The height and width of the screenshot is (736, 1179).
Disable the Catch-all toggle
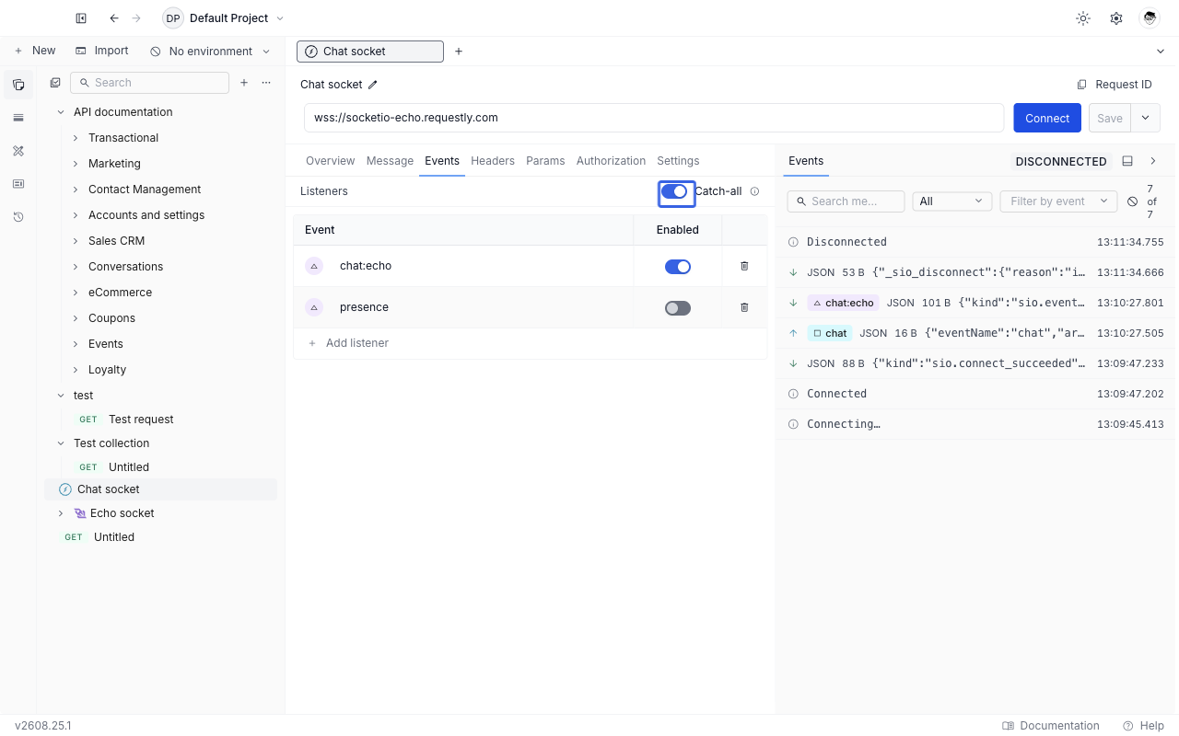point(675,191)
